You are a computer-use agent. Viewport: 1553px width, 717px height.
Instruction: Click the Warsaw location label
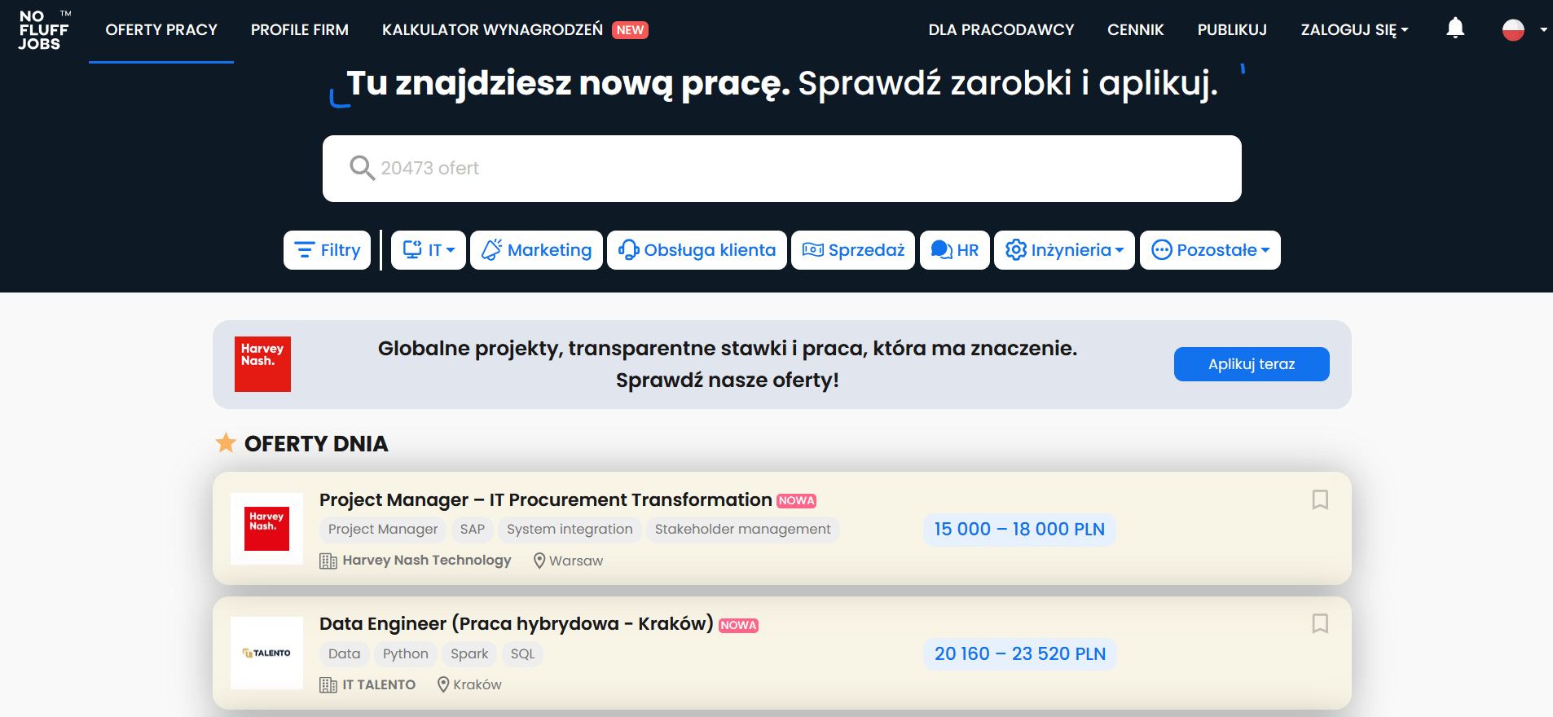point(576,561)
